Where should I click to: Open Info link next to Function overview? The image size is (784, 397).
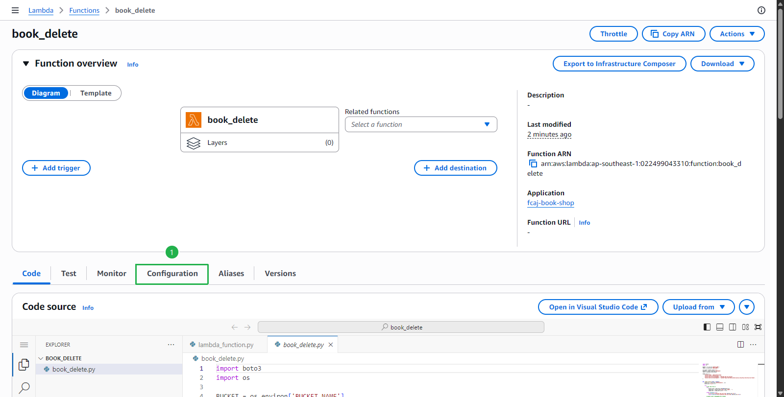[x=132, y=65]
